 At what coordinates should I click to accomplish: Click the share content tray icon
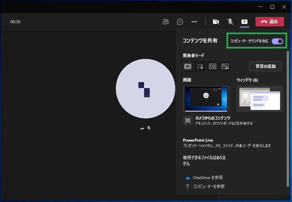(x=244, y=22)
